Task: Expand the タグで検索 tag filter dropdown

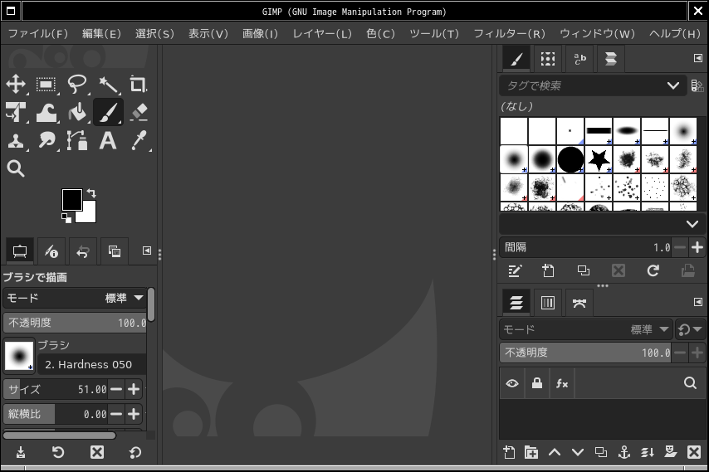Action: [672, 85]
